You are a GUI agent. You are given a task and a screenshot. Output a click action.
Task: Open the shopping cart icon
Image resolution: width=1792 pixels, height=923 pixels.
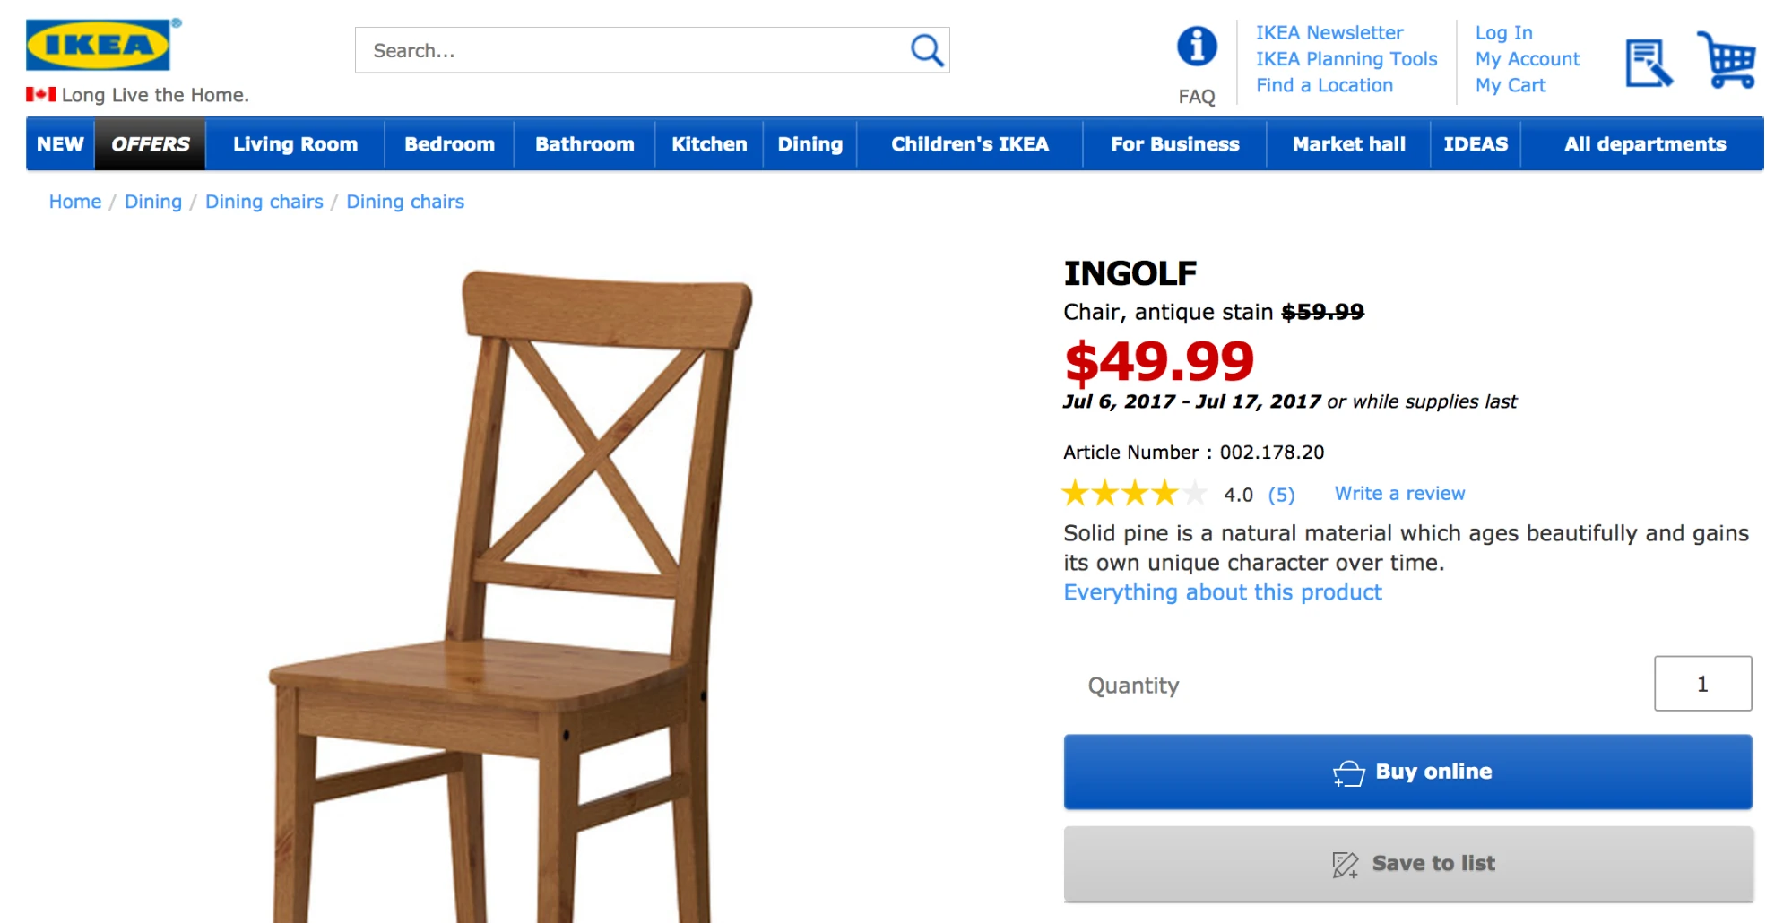1727,60
